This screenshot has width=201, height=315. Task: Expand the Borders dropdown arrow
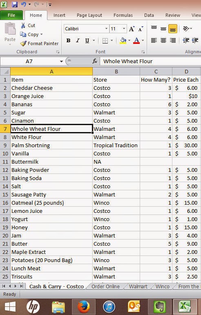[112, 40]
